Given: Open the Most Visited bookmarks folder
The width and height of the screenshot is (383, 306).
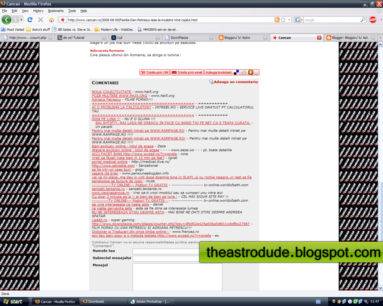Looking at the screenshot, I should pyautogui.click(x=13, y=30).
